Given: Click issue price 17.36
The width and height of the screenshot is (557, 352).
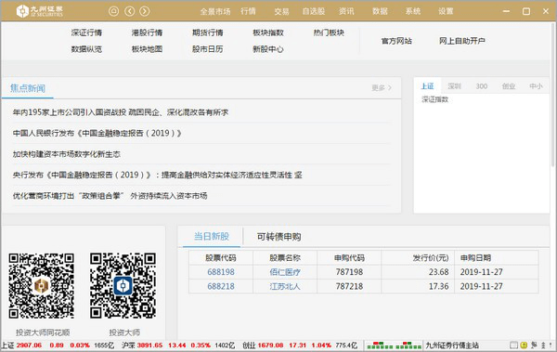Looking at the screenshot, I should click(439, 286).
